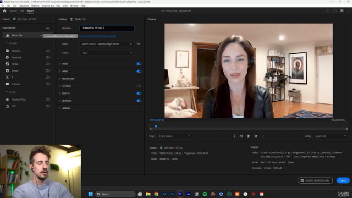Expand the Video settings section

tap(59, 64)
